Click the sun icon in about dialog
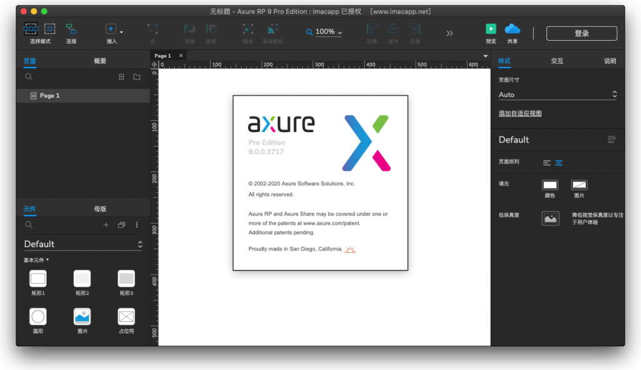 click(x=350, y=249)
